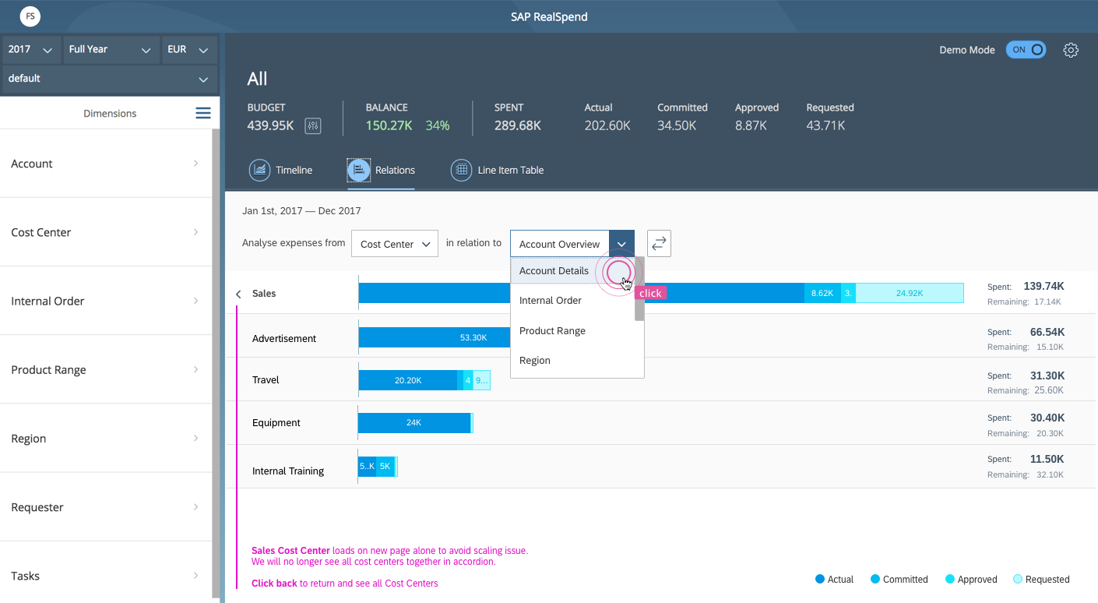Switch to the Timeline tab
The width and height of the screenshot is (1098, 603).
(281, 170)
